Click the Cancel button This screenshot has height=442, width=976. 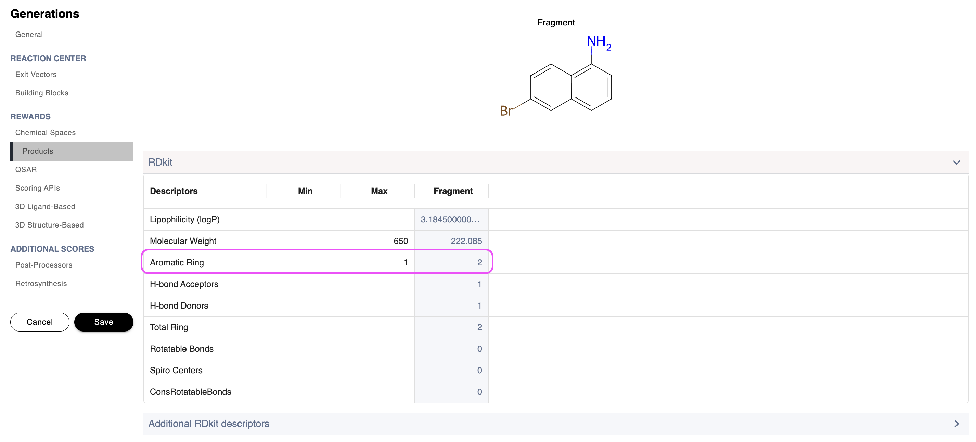pyautogui.click(x=40, y=322)
